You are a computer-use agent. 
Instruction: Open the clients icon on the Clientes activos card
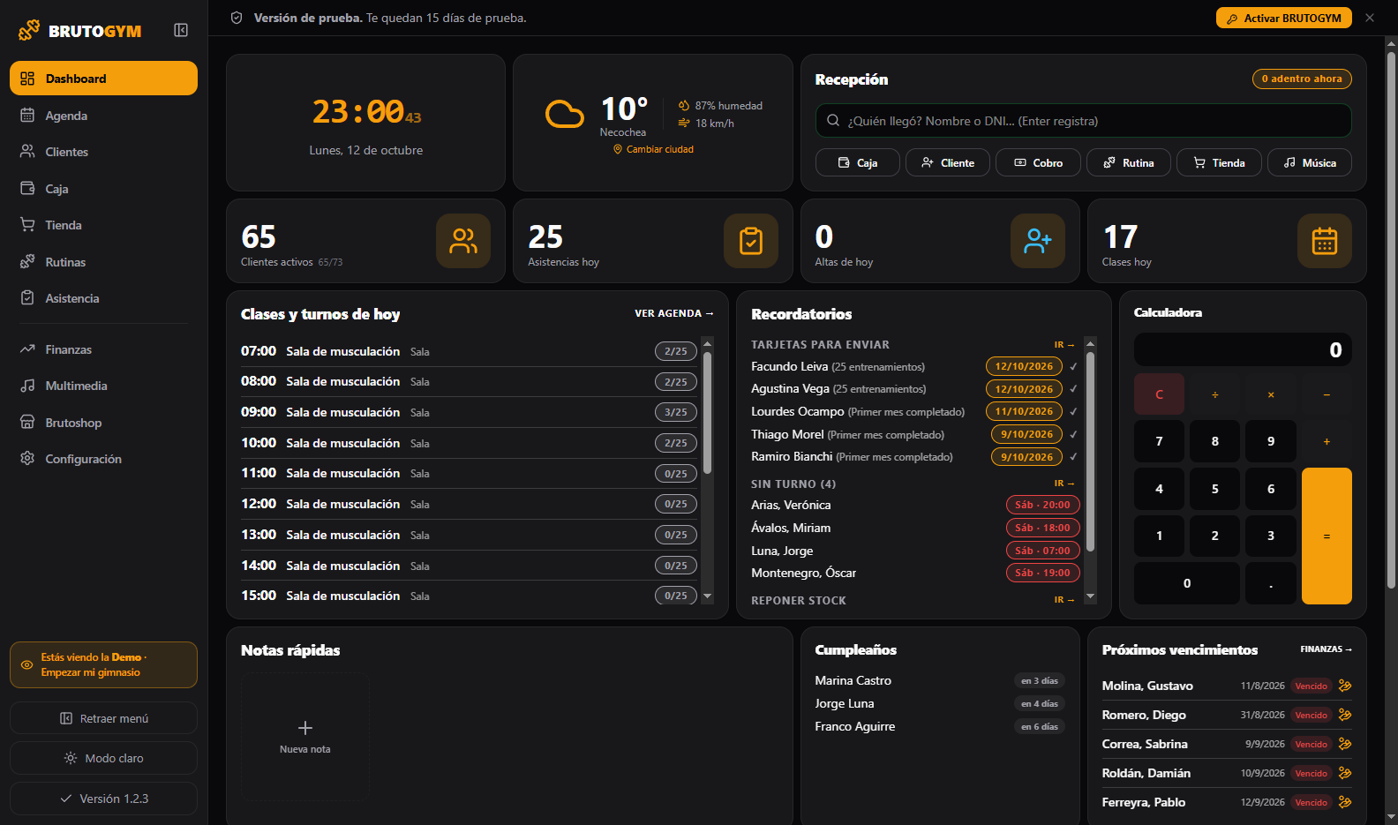click(463, 241)
